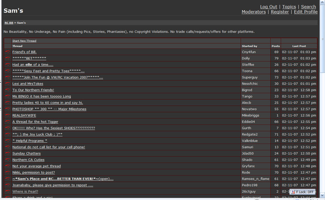Open the Search page from the header
Screen dimensions: 325x200
coord(308,7)
